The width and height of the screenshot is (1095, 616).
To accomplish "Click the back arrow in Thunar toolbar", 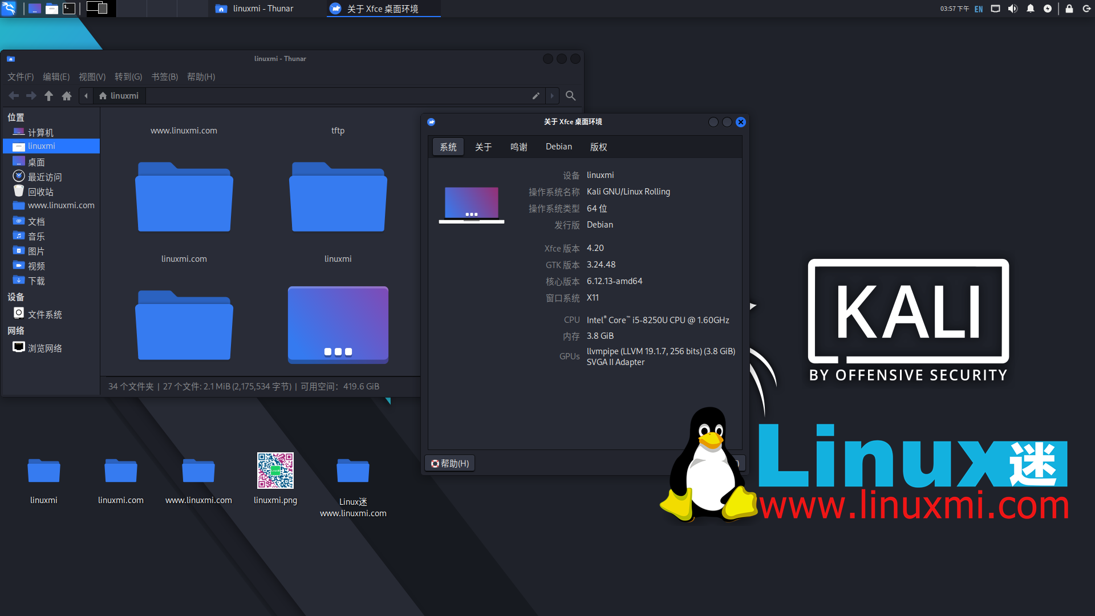I will tap(14, 96).
